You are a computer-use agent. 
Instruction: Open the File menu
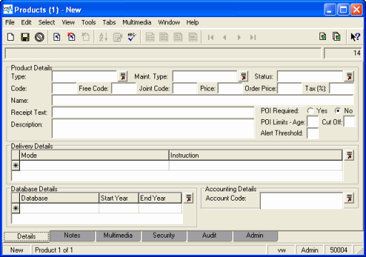[x=10, y=22]
